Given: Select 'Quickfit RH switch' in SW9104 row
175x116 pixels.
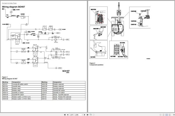Looking at the screenshot, I should (x=27, y=95).
